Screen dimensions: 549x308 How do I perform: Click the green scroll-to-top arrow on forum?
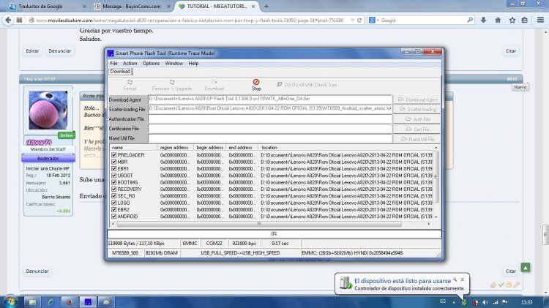(525, 268)
